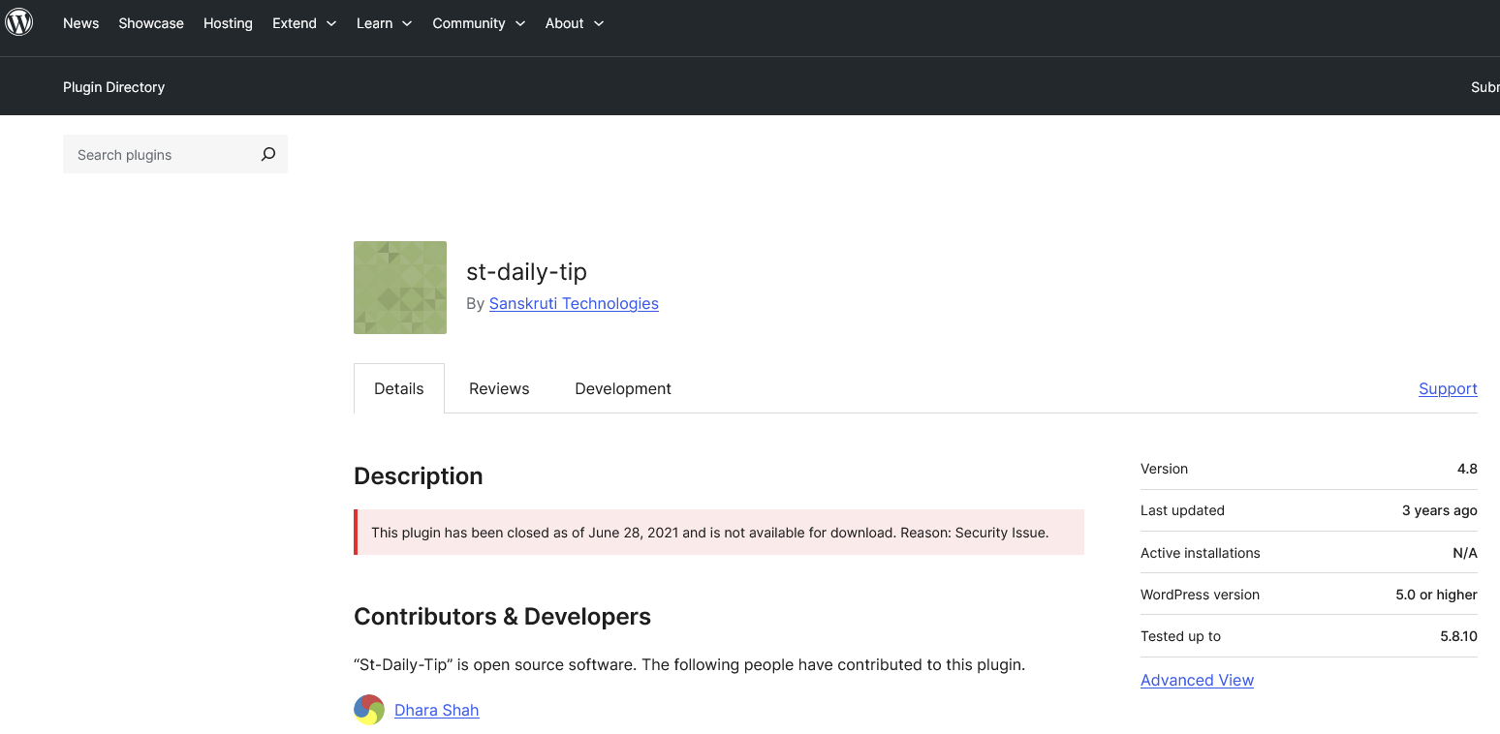Click the WordPress version 5.0 or higher value
The image size is (1500, 734).
pos(1436,595)
